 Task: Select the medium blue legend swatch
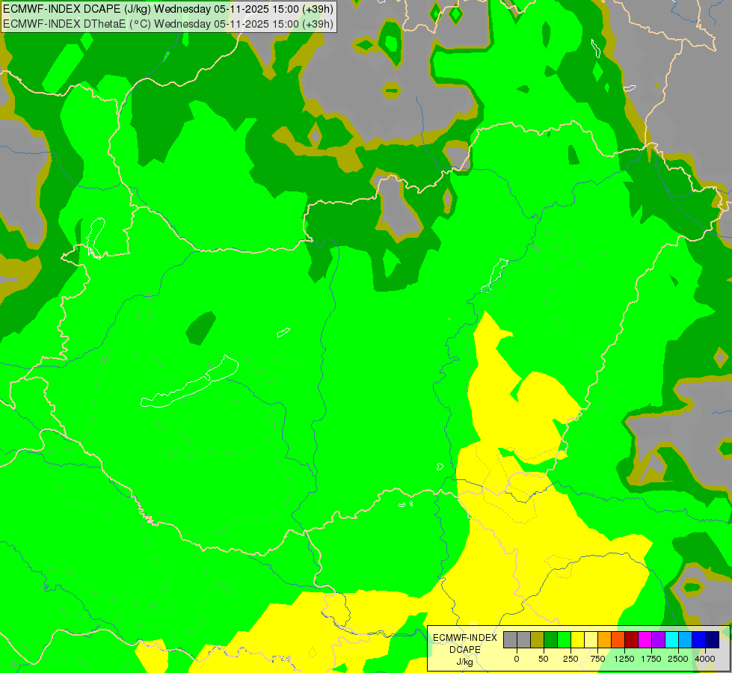pyautogui.click(x=698, y=639)
